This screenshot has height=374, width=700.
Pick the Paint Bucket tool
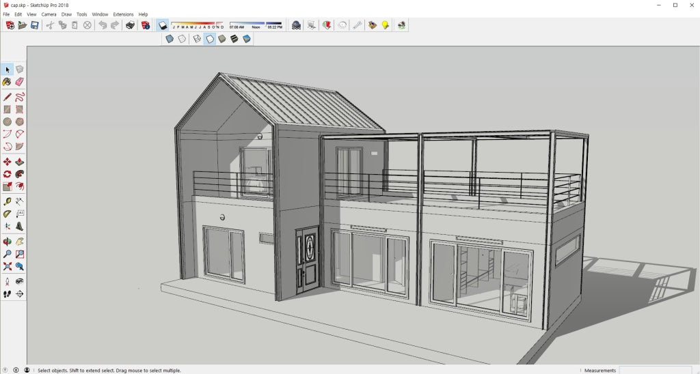click(x=7, y=82)
